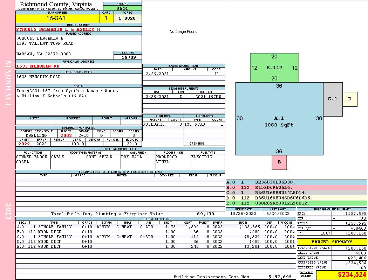Click the built ins total value $9,130

[206, 214]
